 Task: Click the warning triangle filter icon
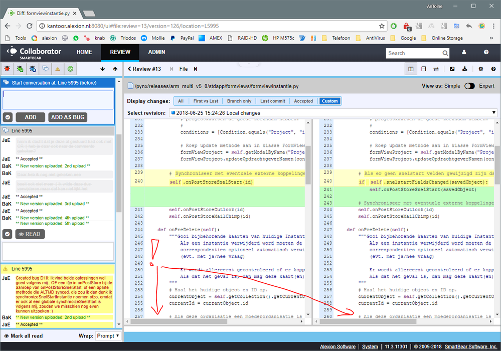click(x=57, y=68)
